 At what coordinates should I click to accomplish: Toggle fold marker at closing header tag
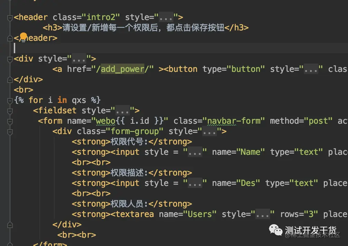pos(10,38)
